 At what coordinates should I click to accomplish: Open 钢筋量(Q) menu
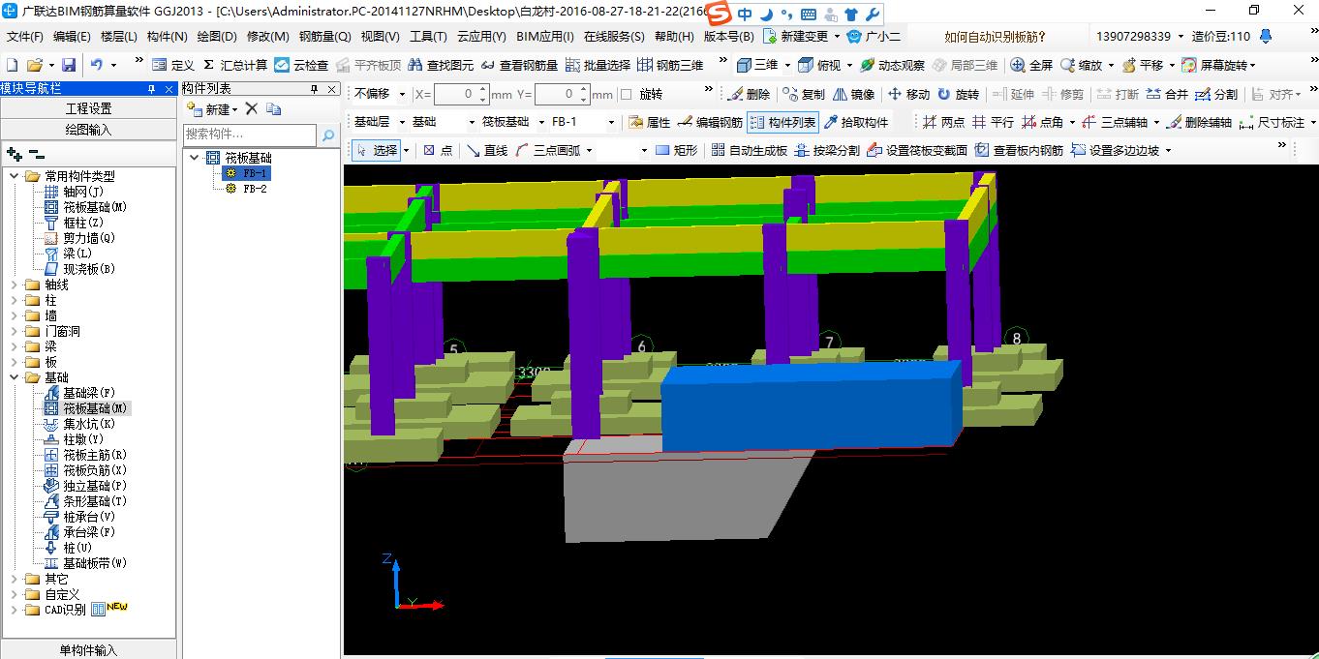click(324, 37)
